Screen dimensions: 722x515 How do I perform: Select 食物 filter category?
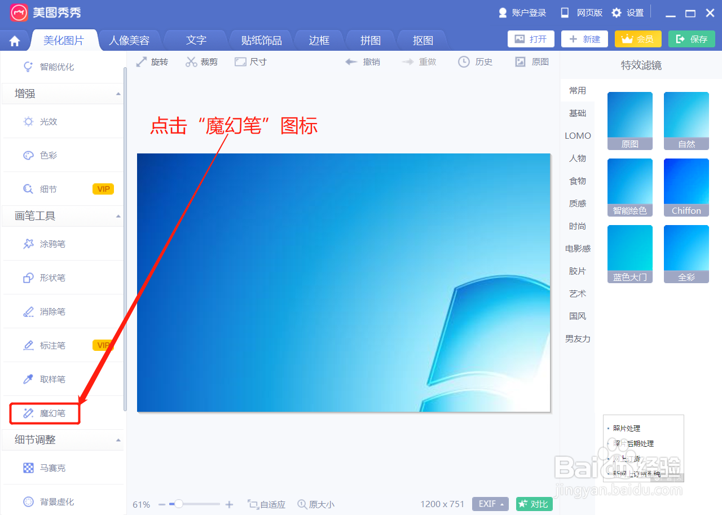point(578,181)
